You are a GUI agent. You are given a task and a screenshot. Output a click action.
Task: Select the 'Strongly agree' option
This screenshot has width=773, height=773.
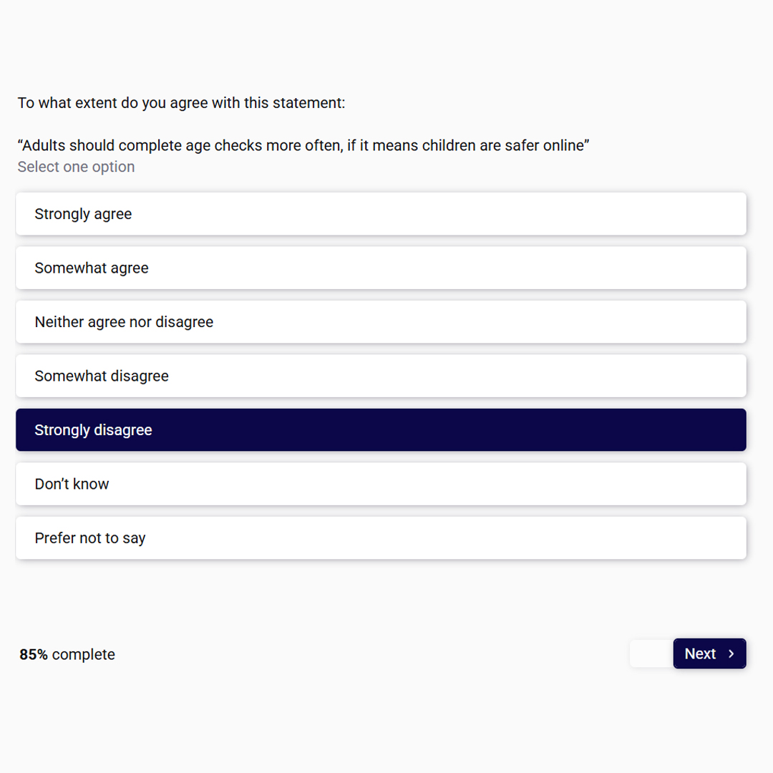(x=381, y=214)
